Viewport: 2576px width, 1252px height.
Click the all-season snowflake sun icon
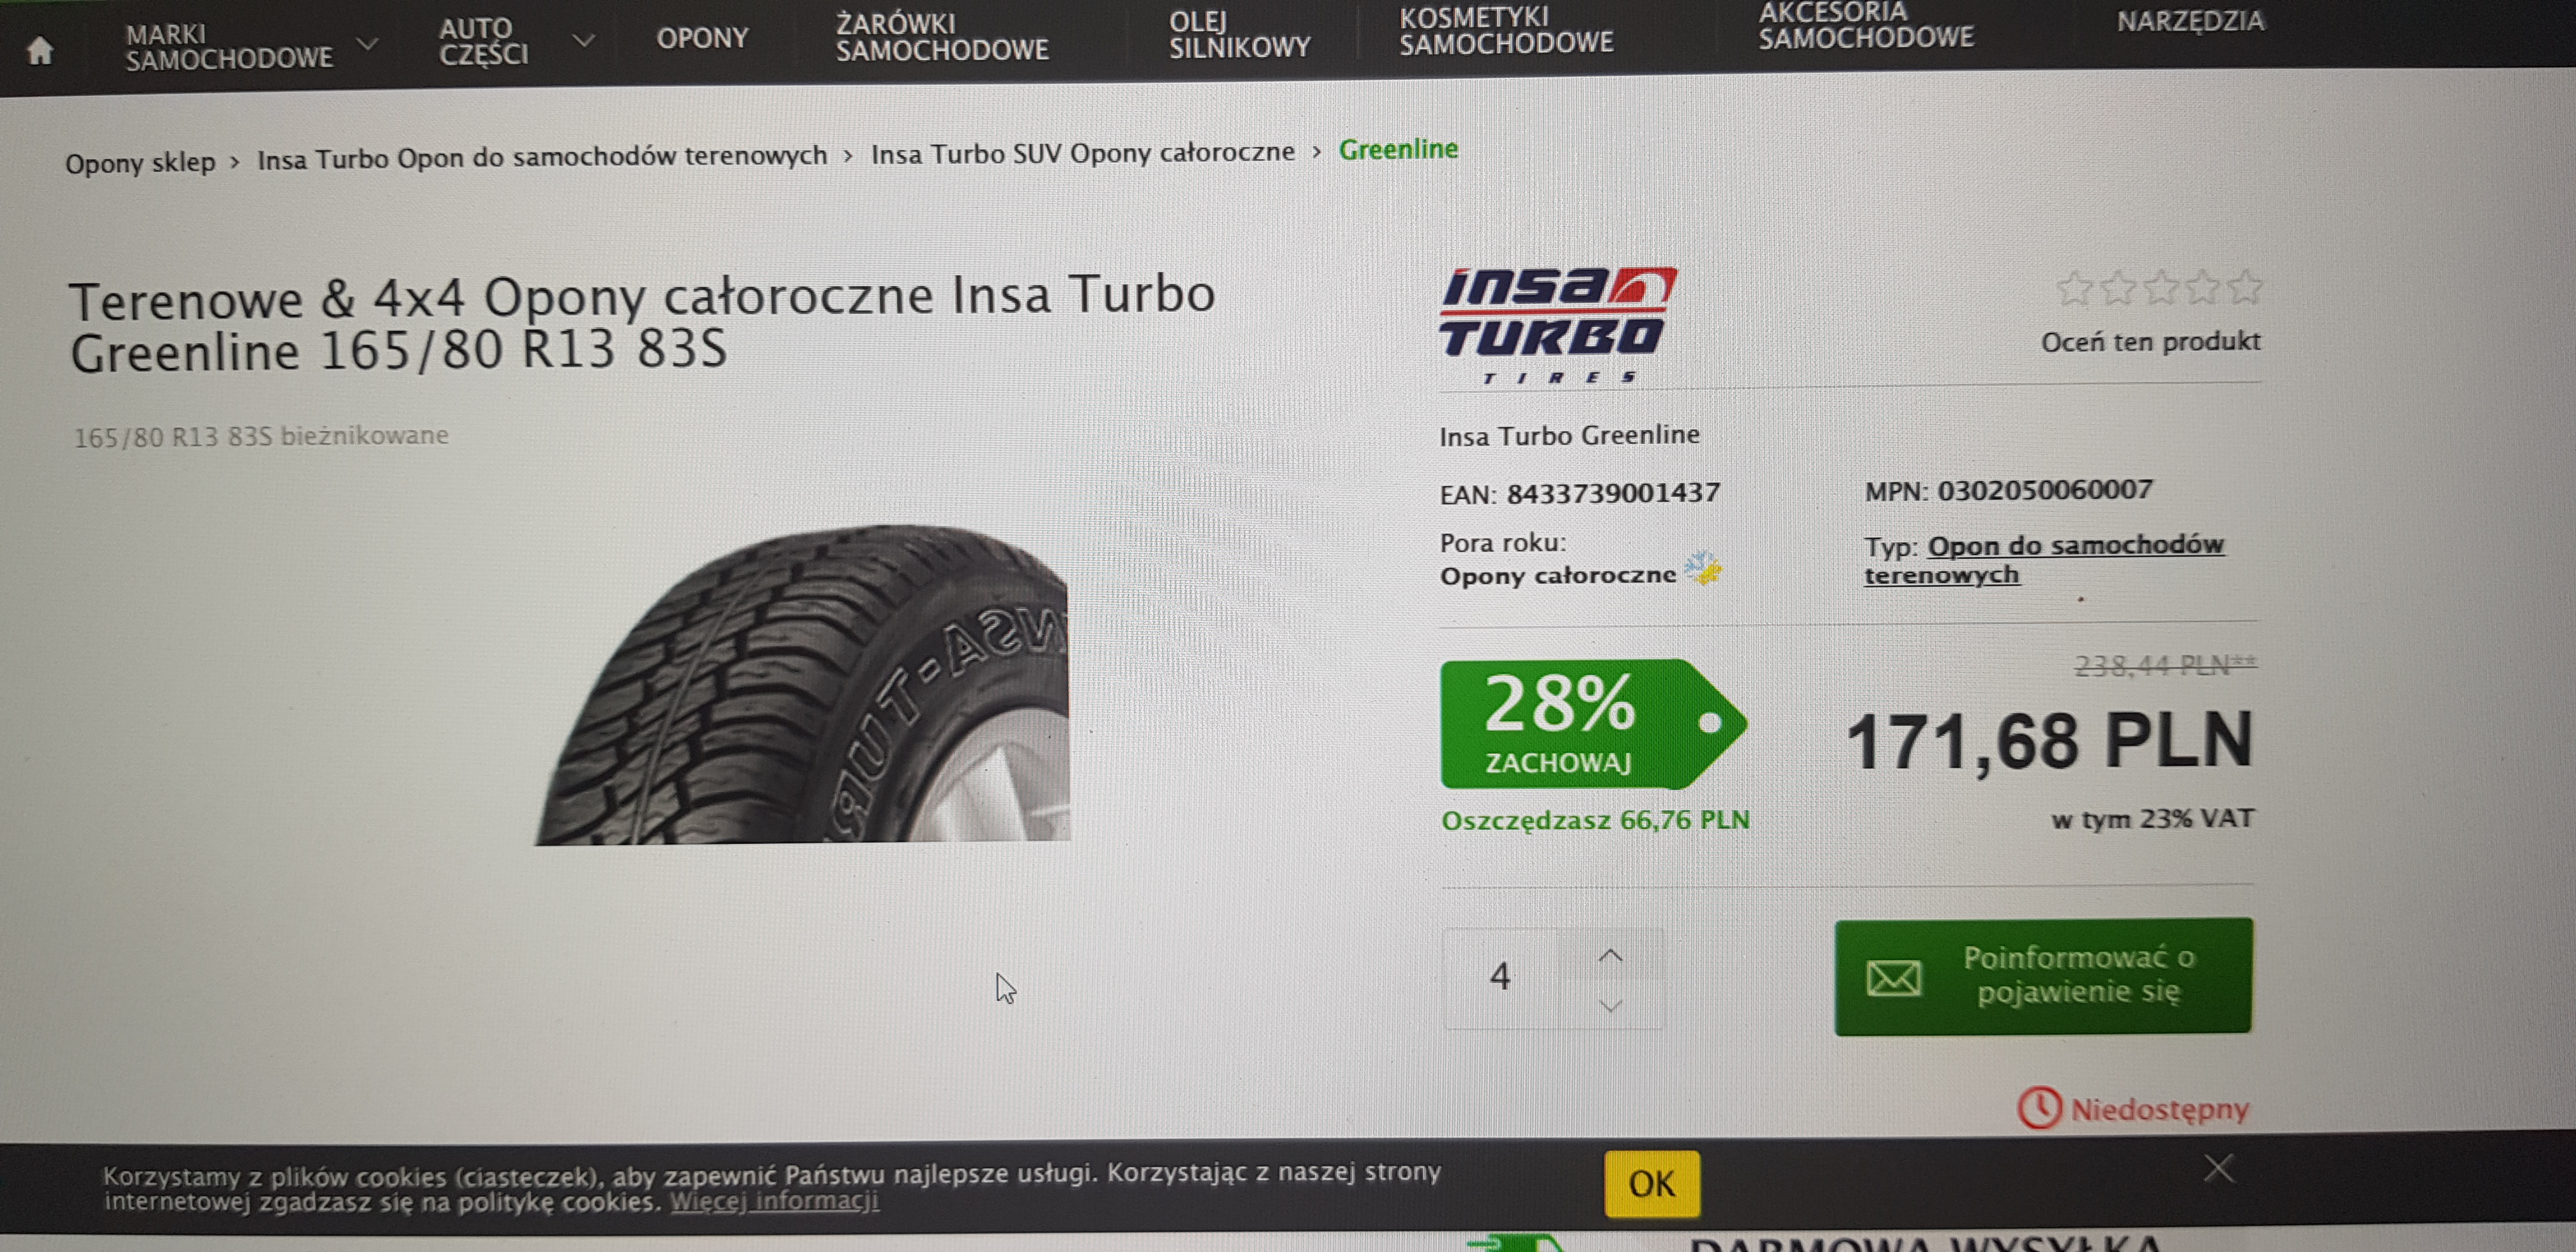click(x=1703, y=568)
